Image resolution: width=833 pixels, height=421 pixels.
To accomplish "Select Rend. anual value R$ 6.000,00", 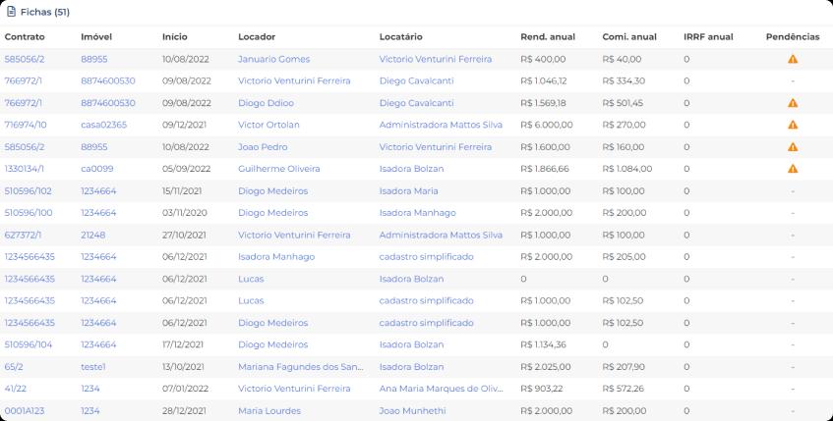I will [547, 125].
